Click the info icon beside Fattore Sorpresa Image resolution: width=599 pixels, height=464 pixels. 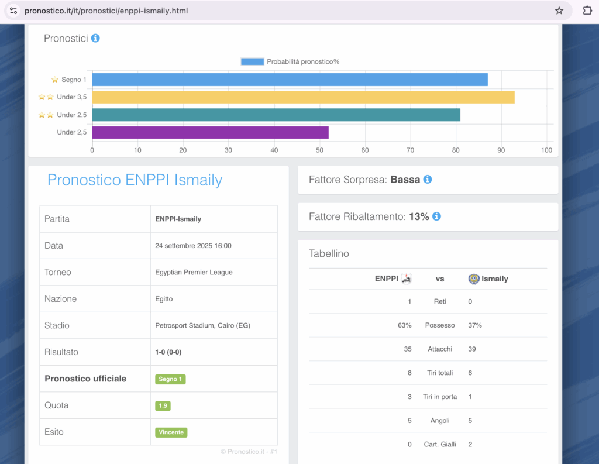428,179
